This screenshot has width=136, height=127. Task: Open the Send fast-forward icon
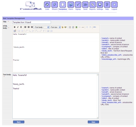coord(85,5)
